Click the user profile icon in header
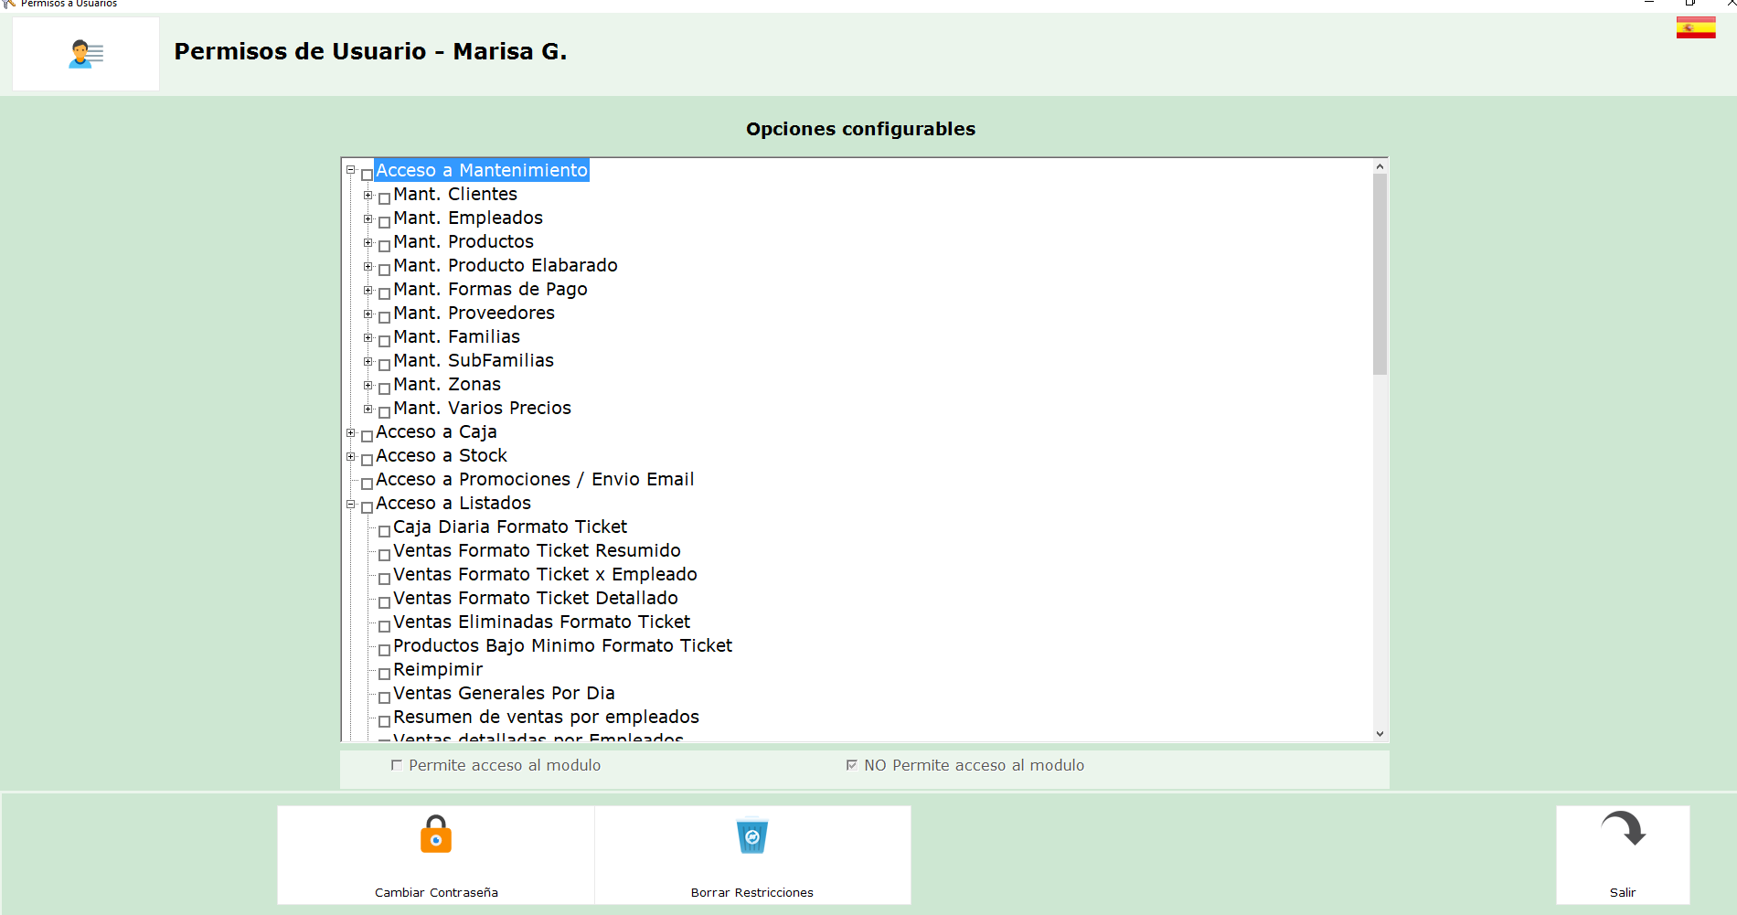Image resolution: width=1737 pixels, height=915 pixels. point(86,54)
